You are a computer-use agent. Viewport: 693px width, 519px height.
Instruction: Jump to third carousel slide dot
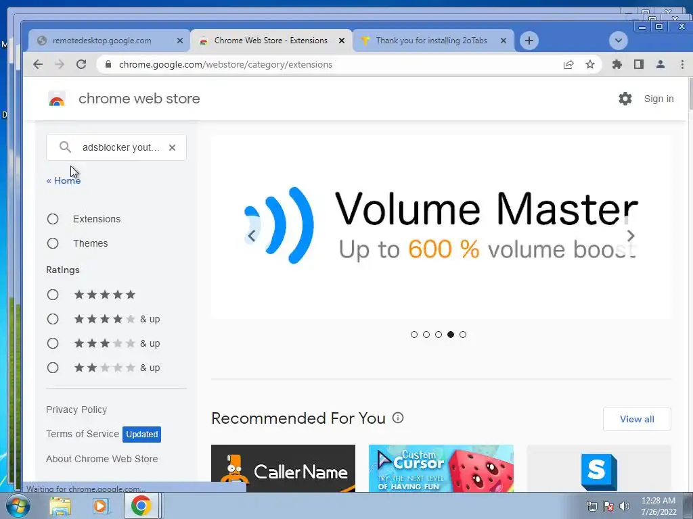[439, 335]
